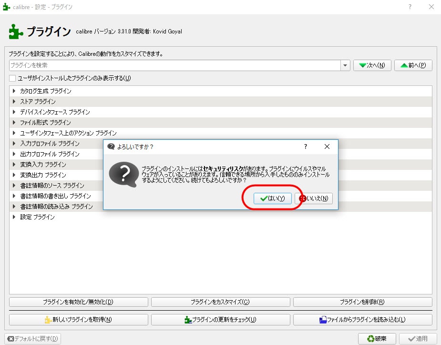Click プラグインを有効化/無効化(D) button
This screenshot has height=345, width=441.
(x=79, y=302)
